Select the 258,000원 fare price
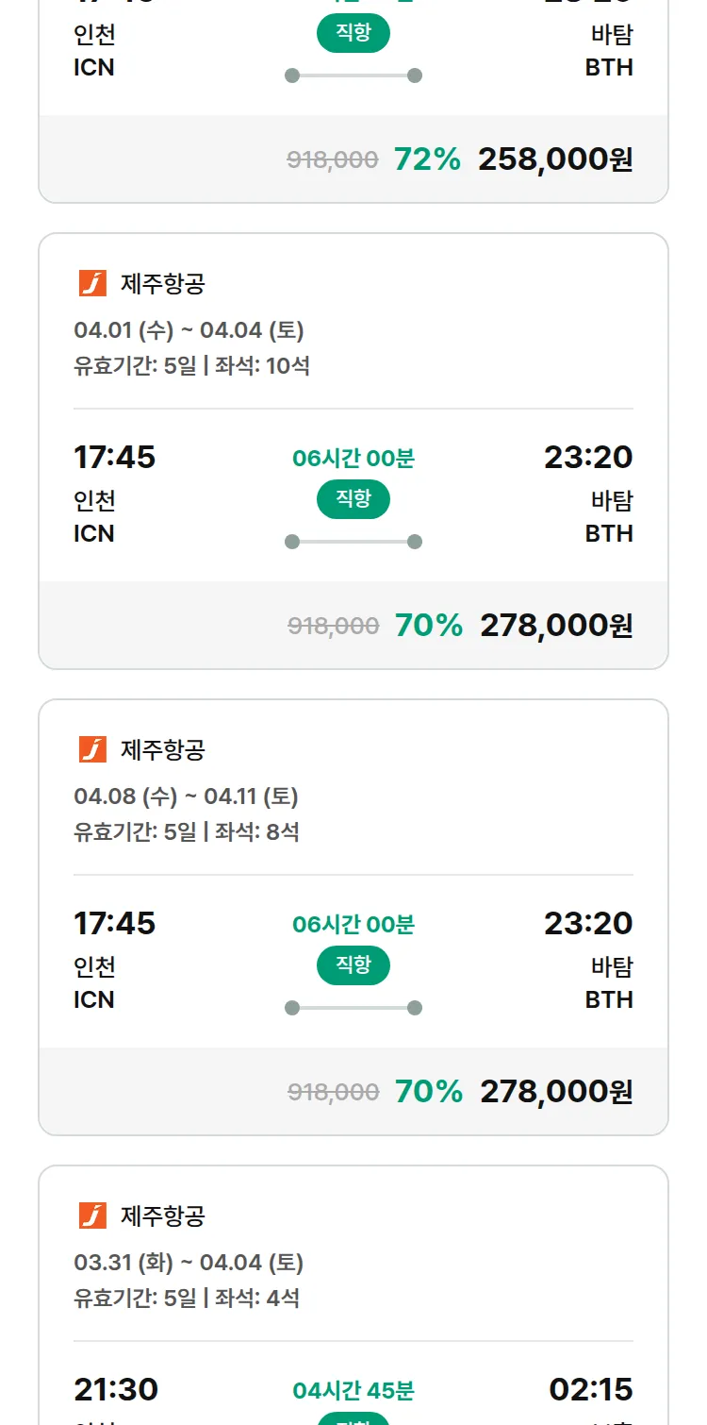Screen dimensions: 707x1425 (x=555, y=159)
